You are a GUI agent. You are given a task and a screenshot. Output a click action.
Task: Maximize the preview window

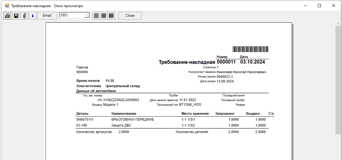319,6
